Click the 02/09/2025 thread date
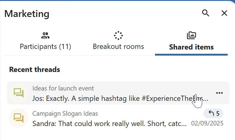This screenshot has height=140, width=235. click(207, 123)
